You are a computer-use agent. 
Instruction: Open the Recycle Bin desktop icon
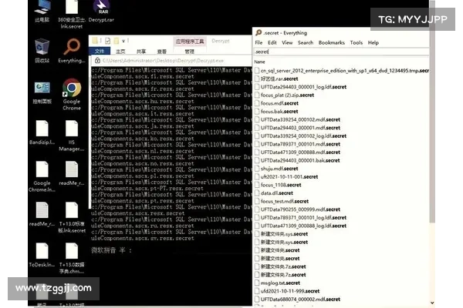click(42, 51)
